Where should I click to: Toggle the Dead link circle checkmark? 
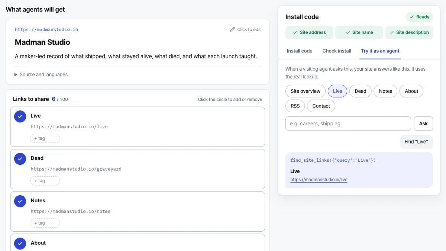(20, 158)
